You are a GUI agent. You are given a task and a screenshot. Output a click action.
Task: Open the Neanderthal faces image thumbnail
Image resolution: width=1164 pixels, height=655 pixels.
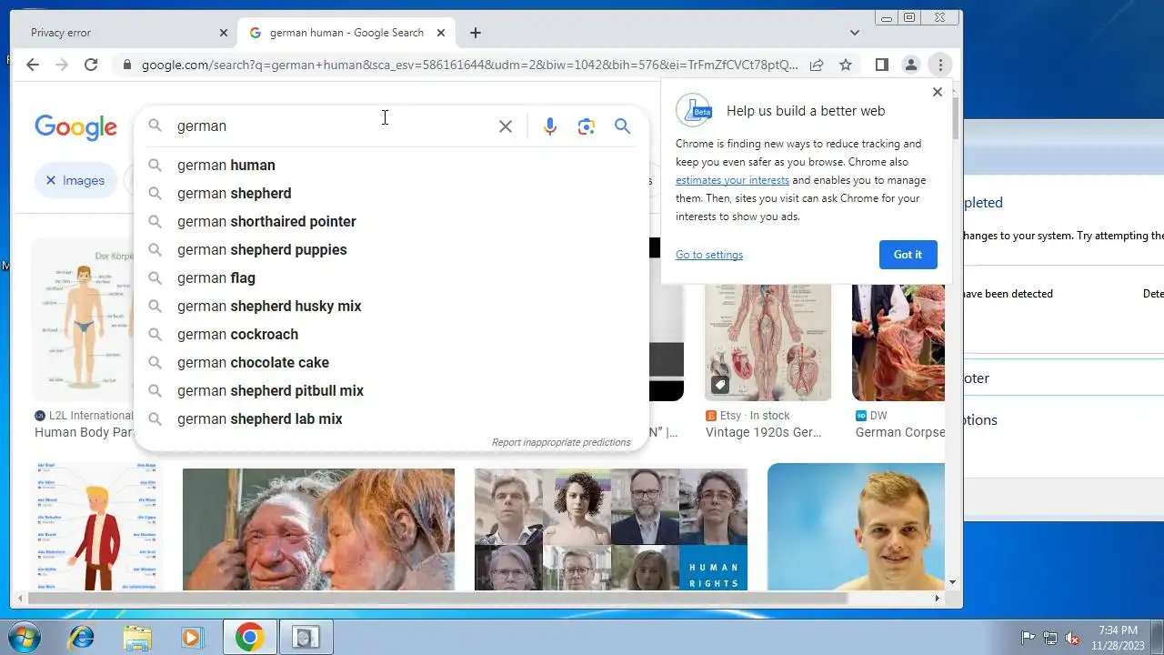(x=318, y=529)
